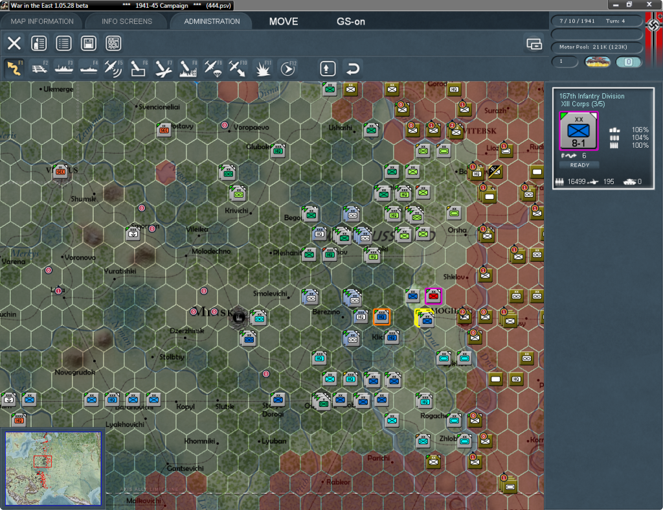Select the magenta-outlined red unit counter on map
663x510 pixels.
point(433,296)
